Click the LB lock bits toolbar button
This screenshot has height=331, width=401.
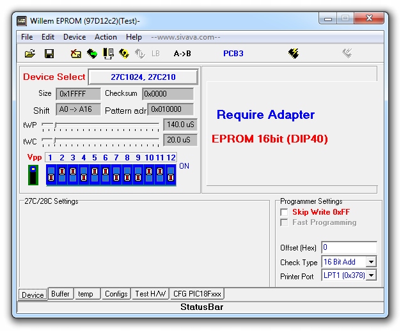(x=155, y=54)
